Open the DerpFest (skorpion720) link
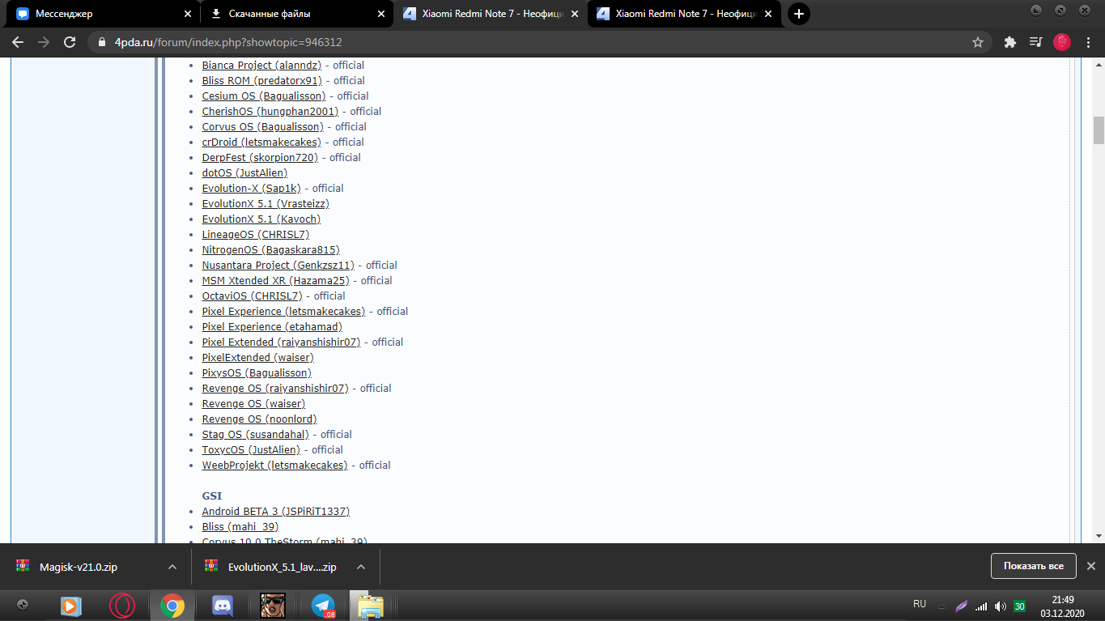Screen dimensions: 1105x621 click(260, 158)
